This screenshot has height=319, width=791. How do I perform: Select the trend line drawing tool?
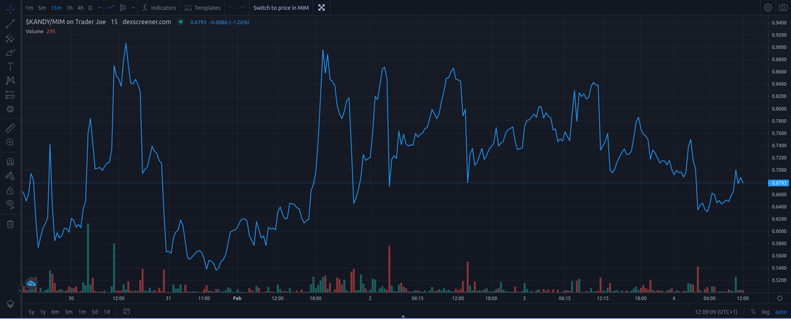click(10, 23)
